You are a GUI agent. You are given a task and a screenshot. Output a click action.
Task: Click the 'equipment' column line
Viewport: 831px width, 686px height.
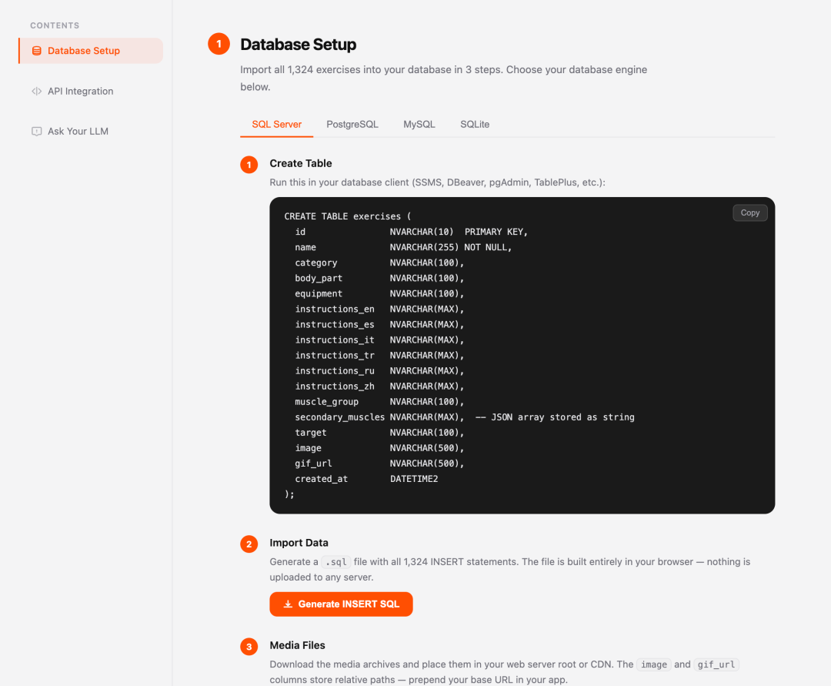pos(379,293)
